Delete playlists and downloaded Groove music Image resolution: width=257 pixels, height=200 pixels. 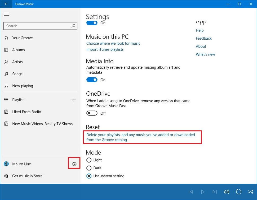pos(141,137)
